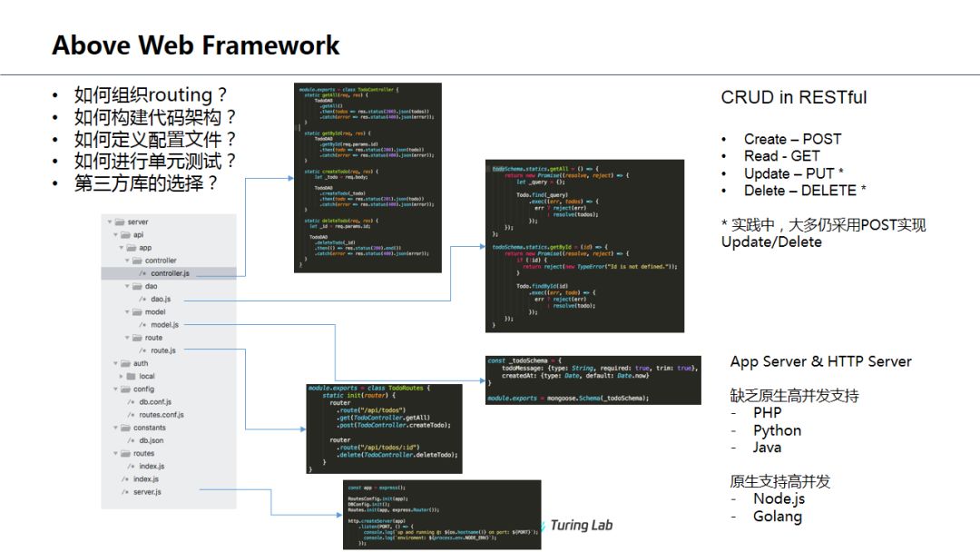Click the 如何构建代码架构 bullet

(x=155, y=117)
